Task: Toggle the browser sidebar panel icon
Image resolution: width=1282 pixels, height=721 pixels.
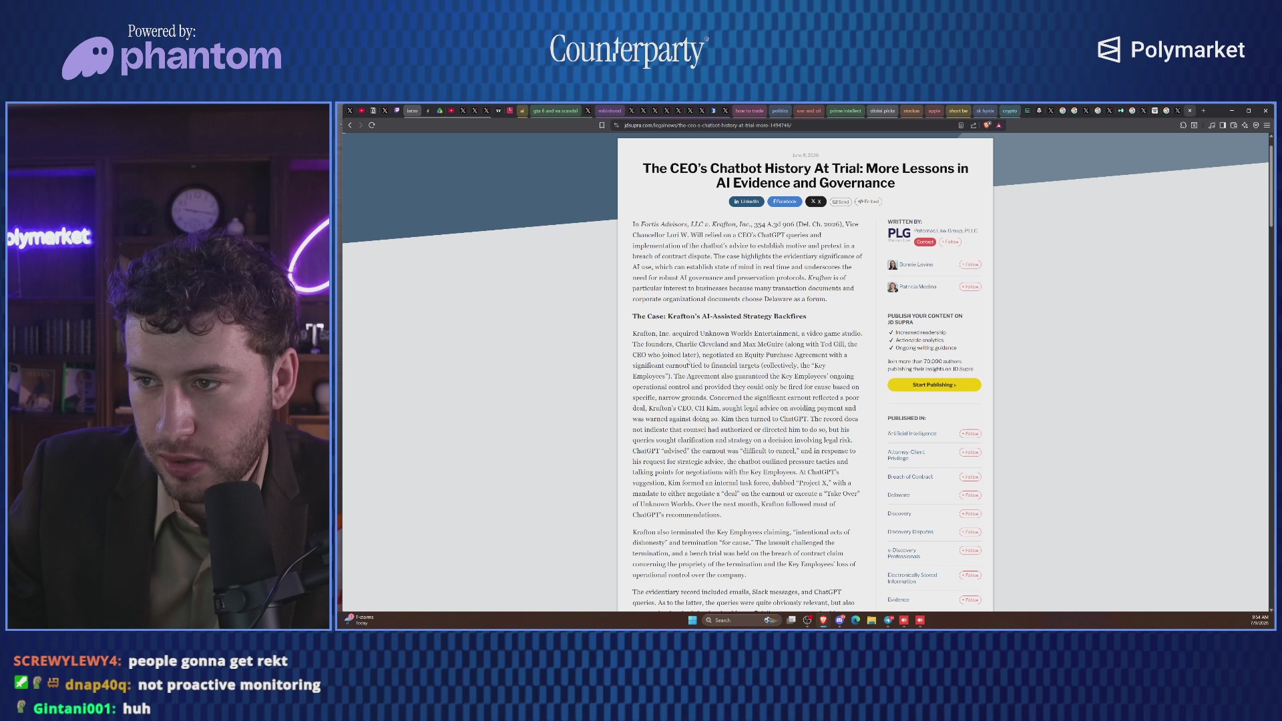Action: coord(1223,125)
